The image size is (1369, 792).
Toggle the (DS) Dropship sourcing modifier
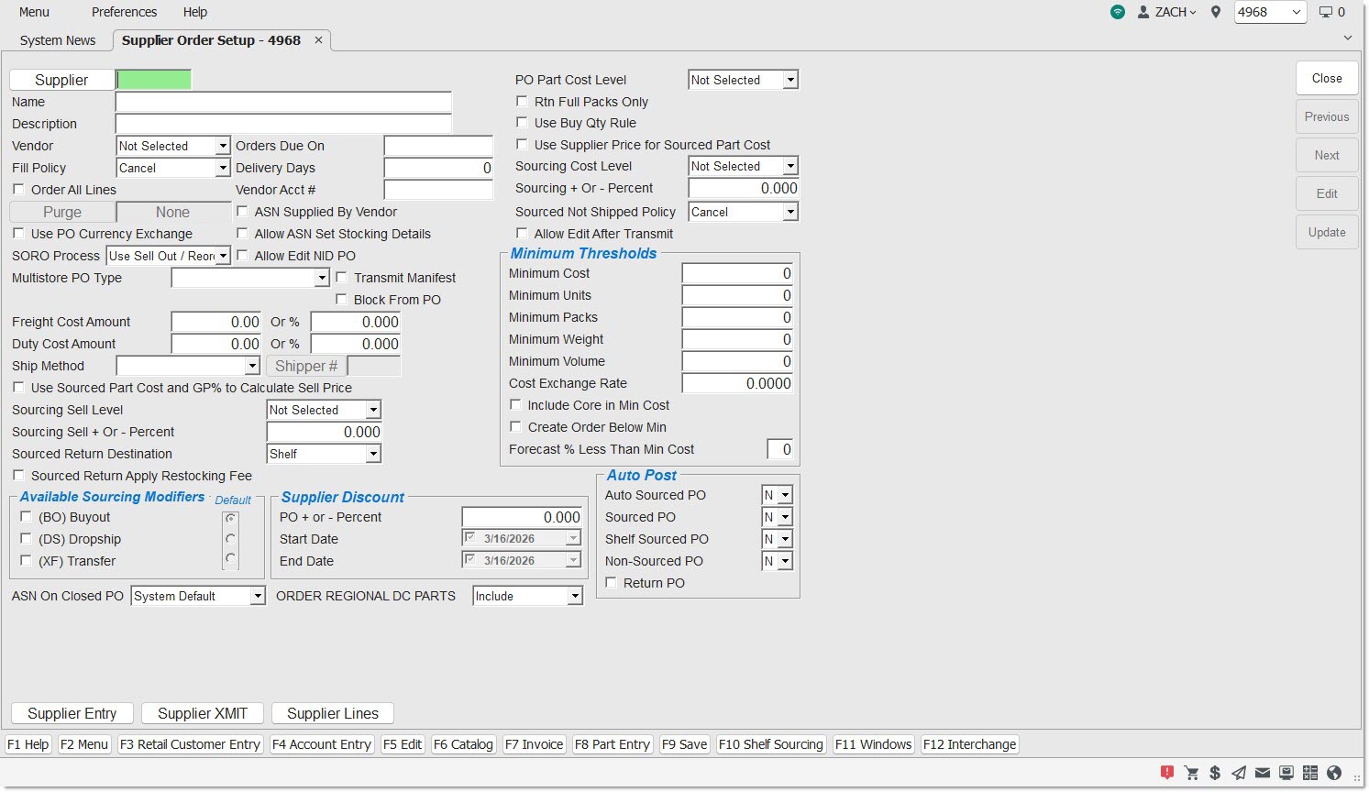point(26,539)
